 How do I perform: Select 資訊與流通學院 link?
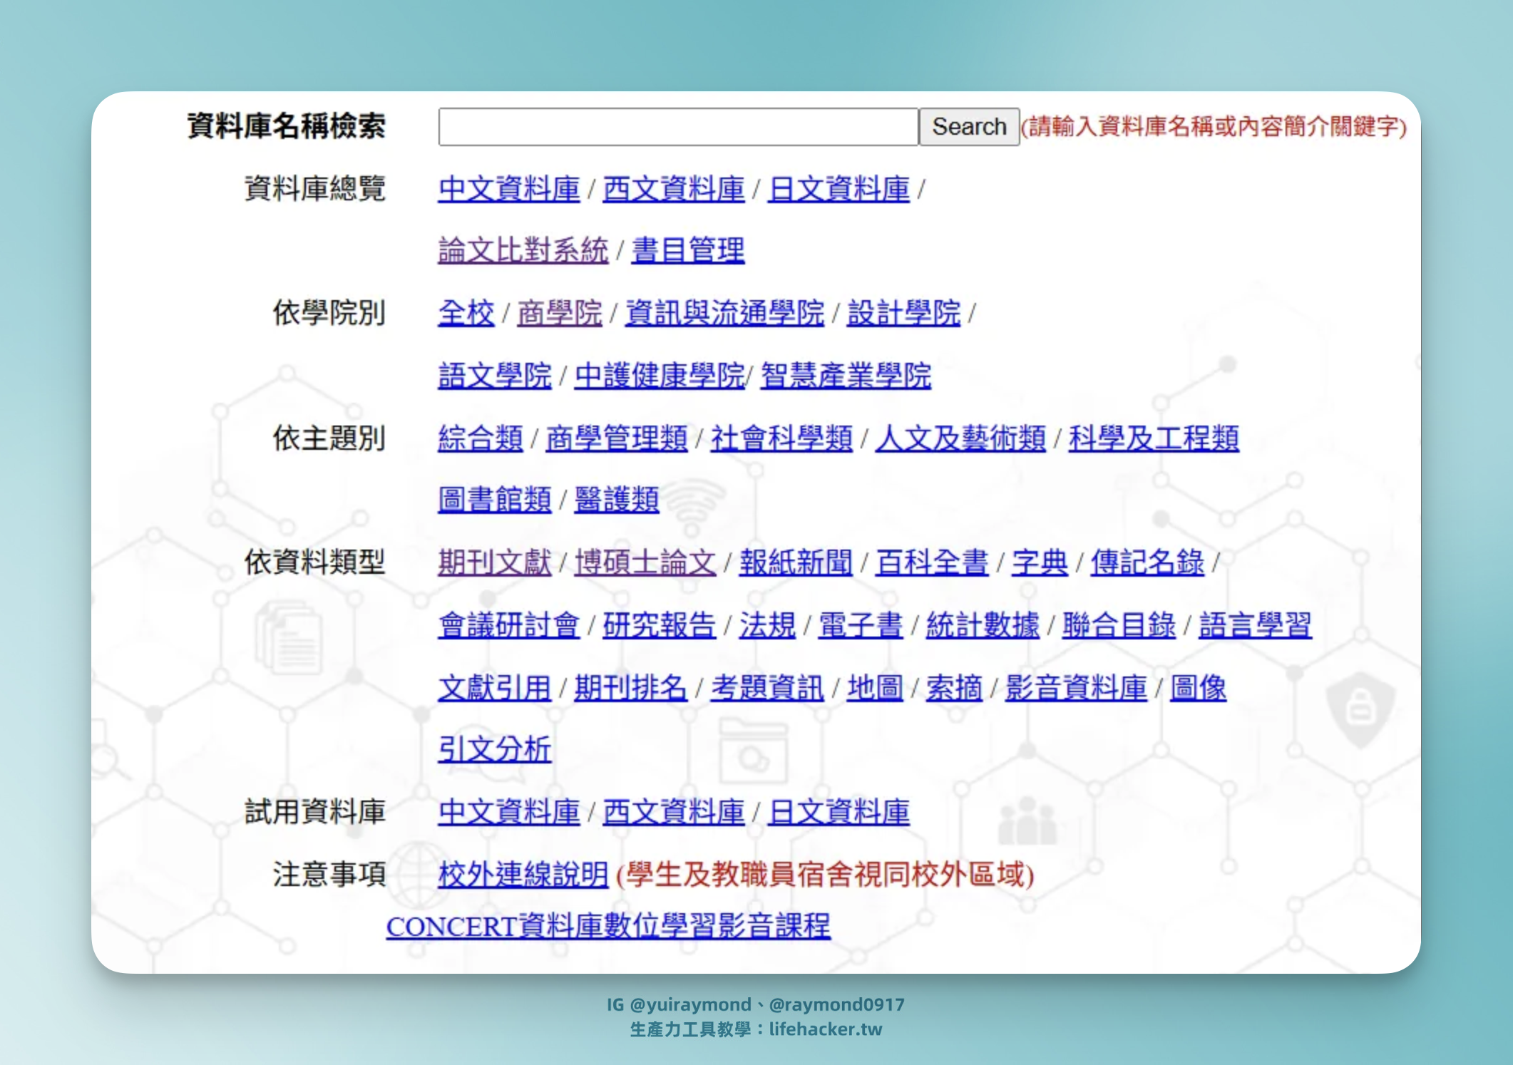click(724, 314)
